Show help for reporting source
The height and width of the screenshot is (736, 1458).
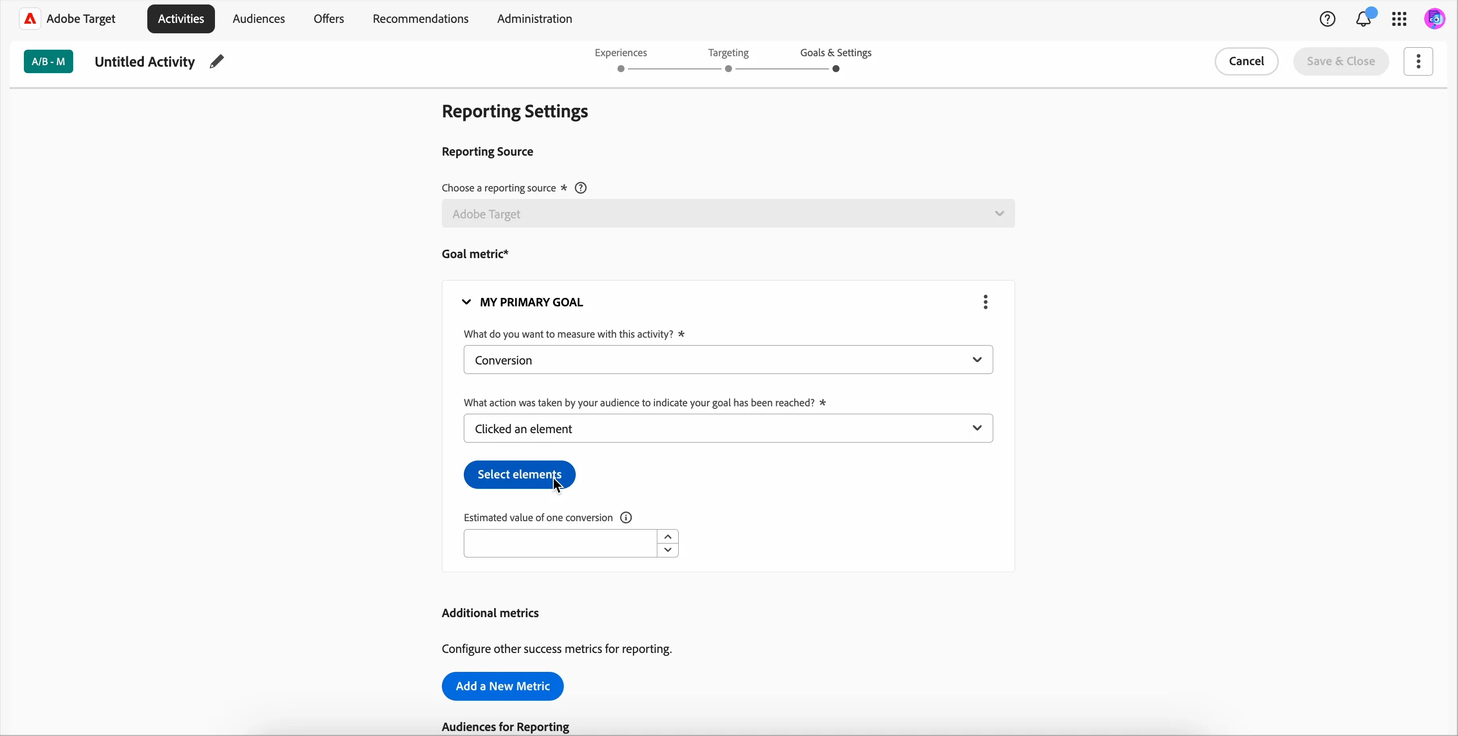(x=581, y=188)
